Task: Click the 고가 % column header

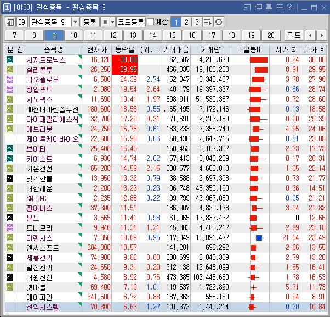Action: (x=314, y=50)
